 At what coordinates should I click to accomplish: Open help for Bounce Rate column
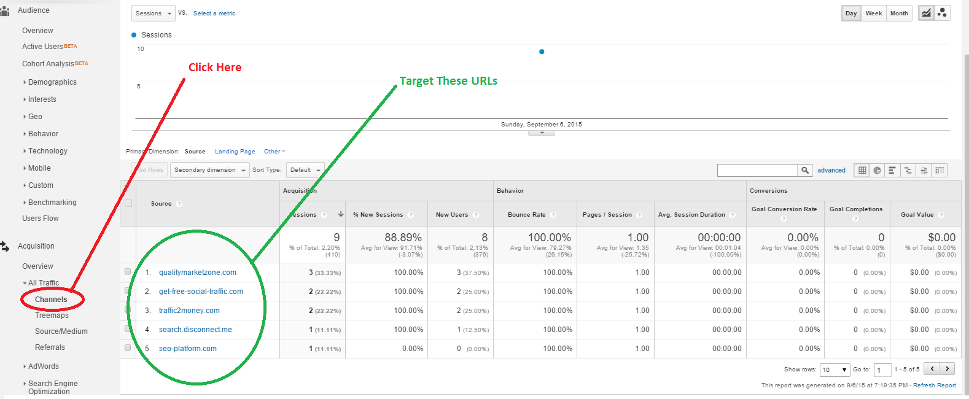[553, 215]
